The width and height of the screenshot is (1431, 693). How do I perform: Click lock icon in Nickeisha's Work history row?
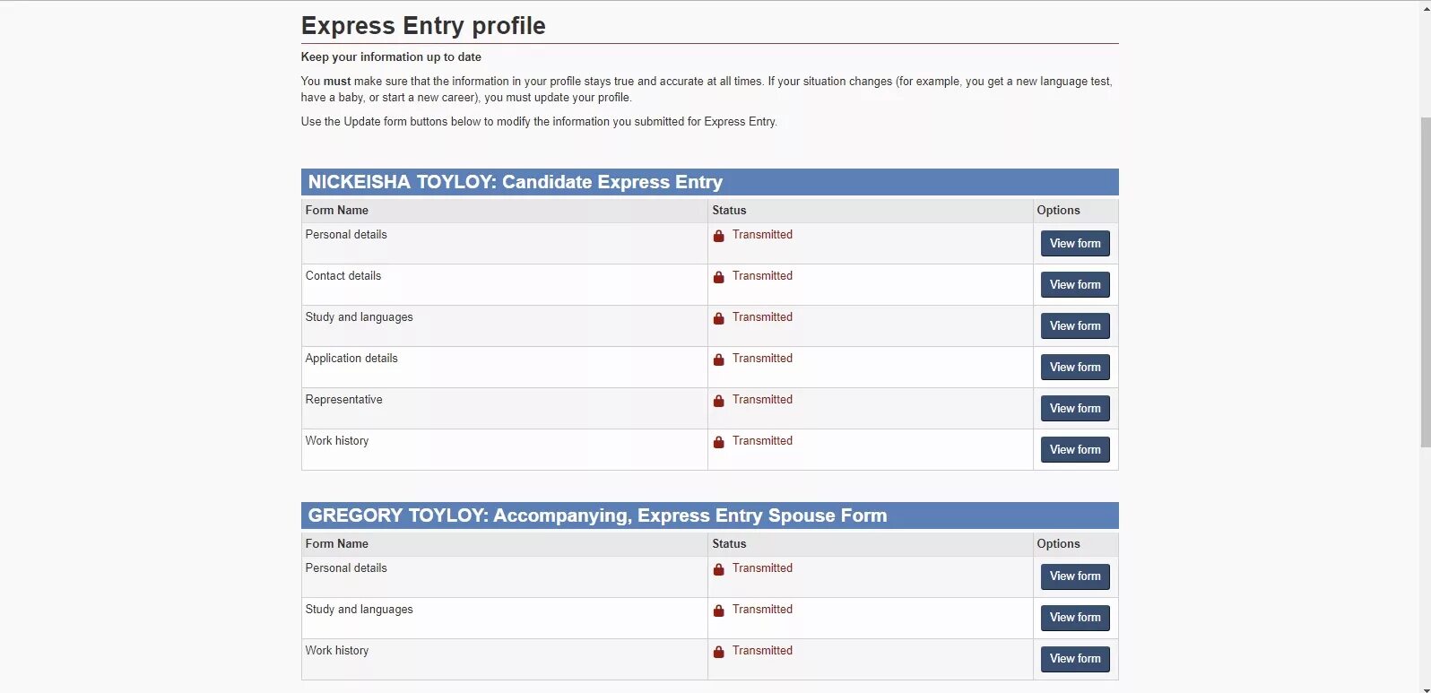[718, 442]
